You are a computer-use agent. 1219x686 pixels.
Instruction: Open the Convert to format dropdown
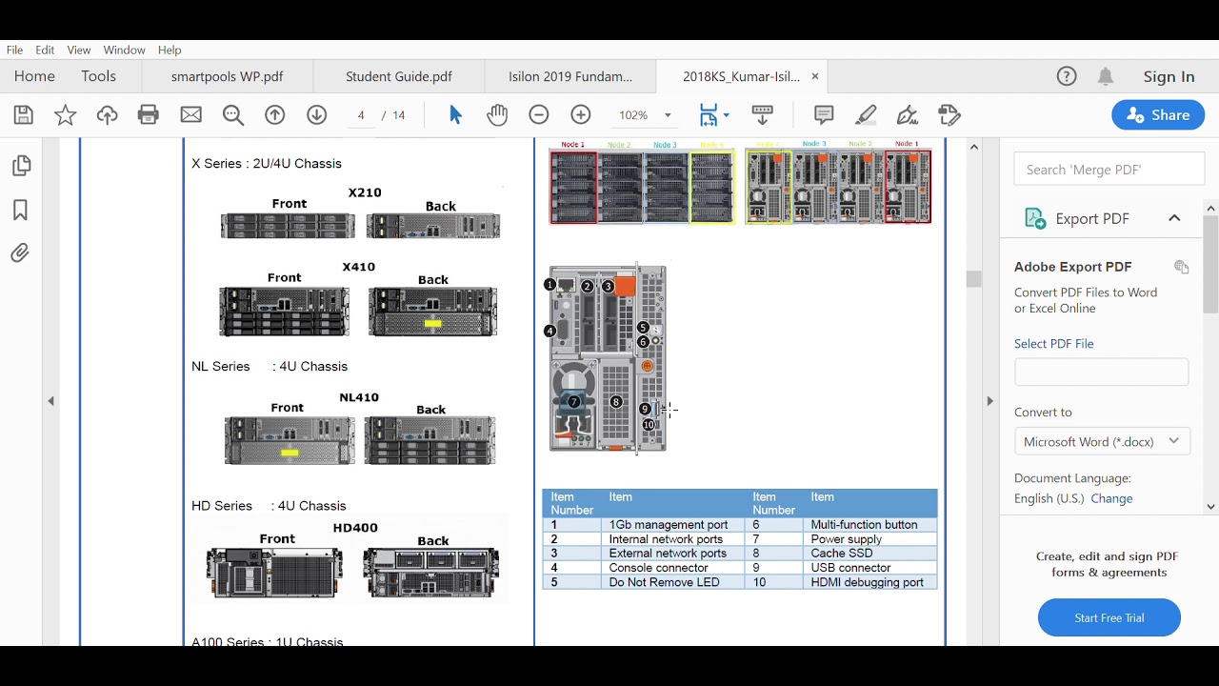(x=1102, y=441)
